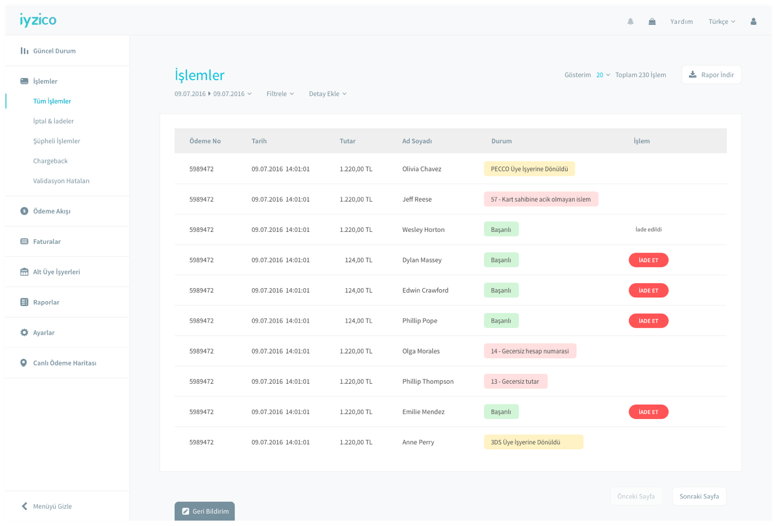This screenshot has height=526, width=777.
Task: Refund Phillip Pope with İADE ET
Action: click(x=648, y=321)
